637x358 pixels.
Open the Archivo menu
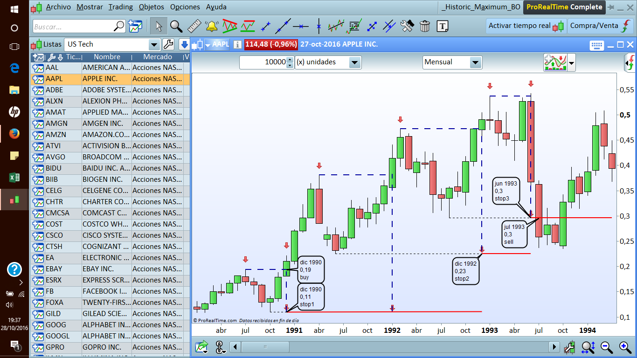[58, 7]
